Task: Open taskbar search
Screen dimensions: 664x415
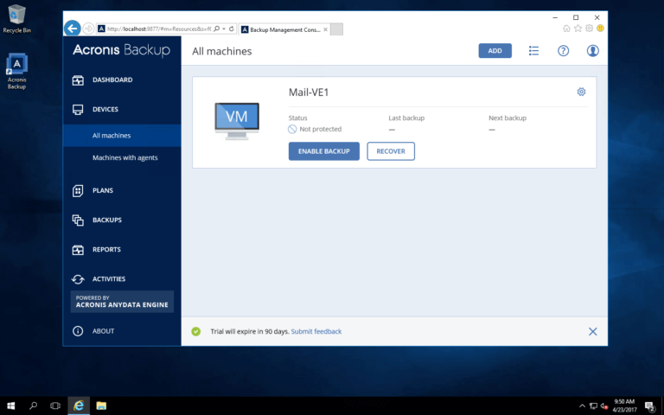Action: (x=33, y=405)
